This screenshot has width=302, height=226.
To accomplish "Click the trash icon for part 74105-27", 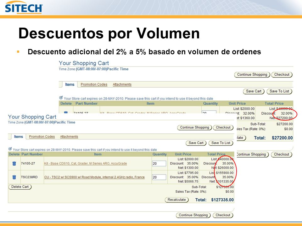I will [x=14, y=164].
